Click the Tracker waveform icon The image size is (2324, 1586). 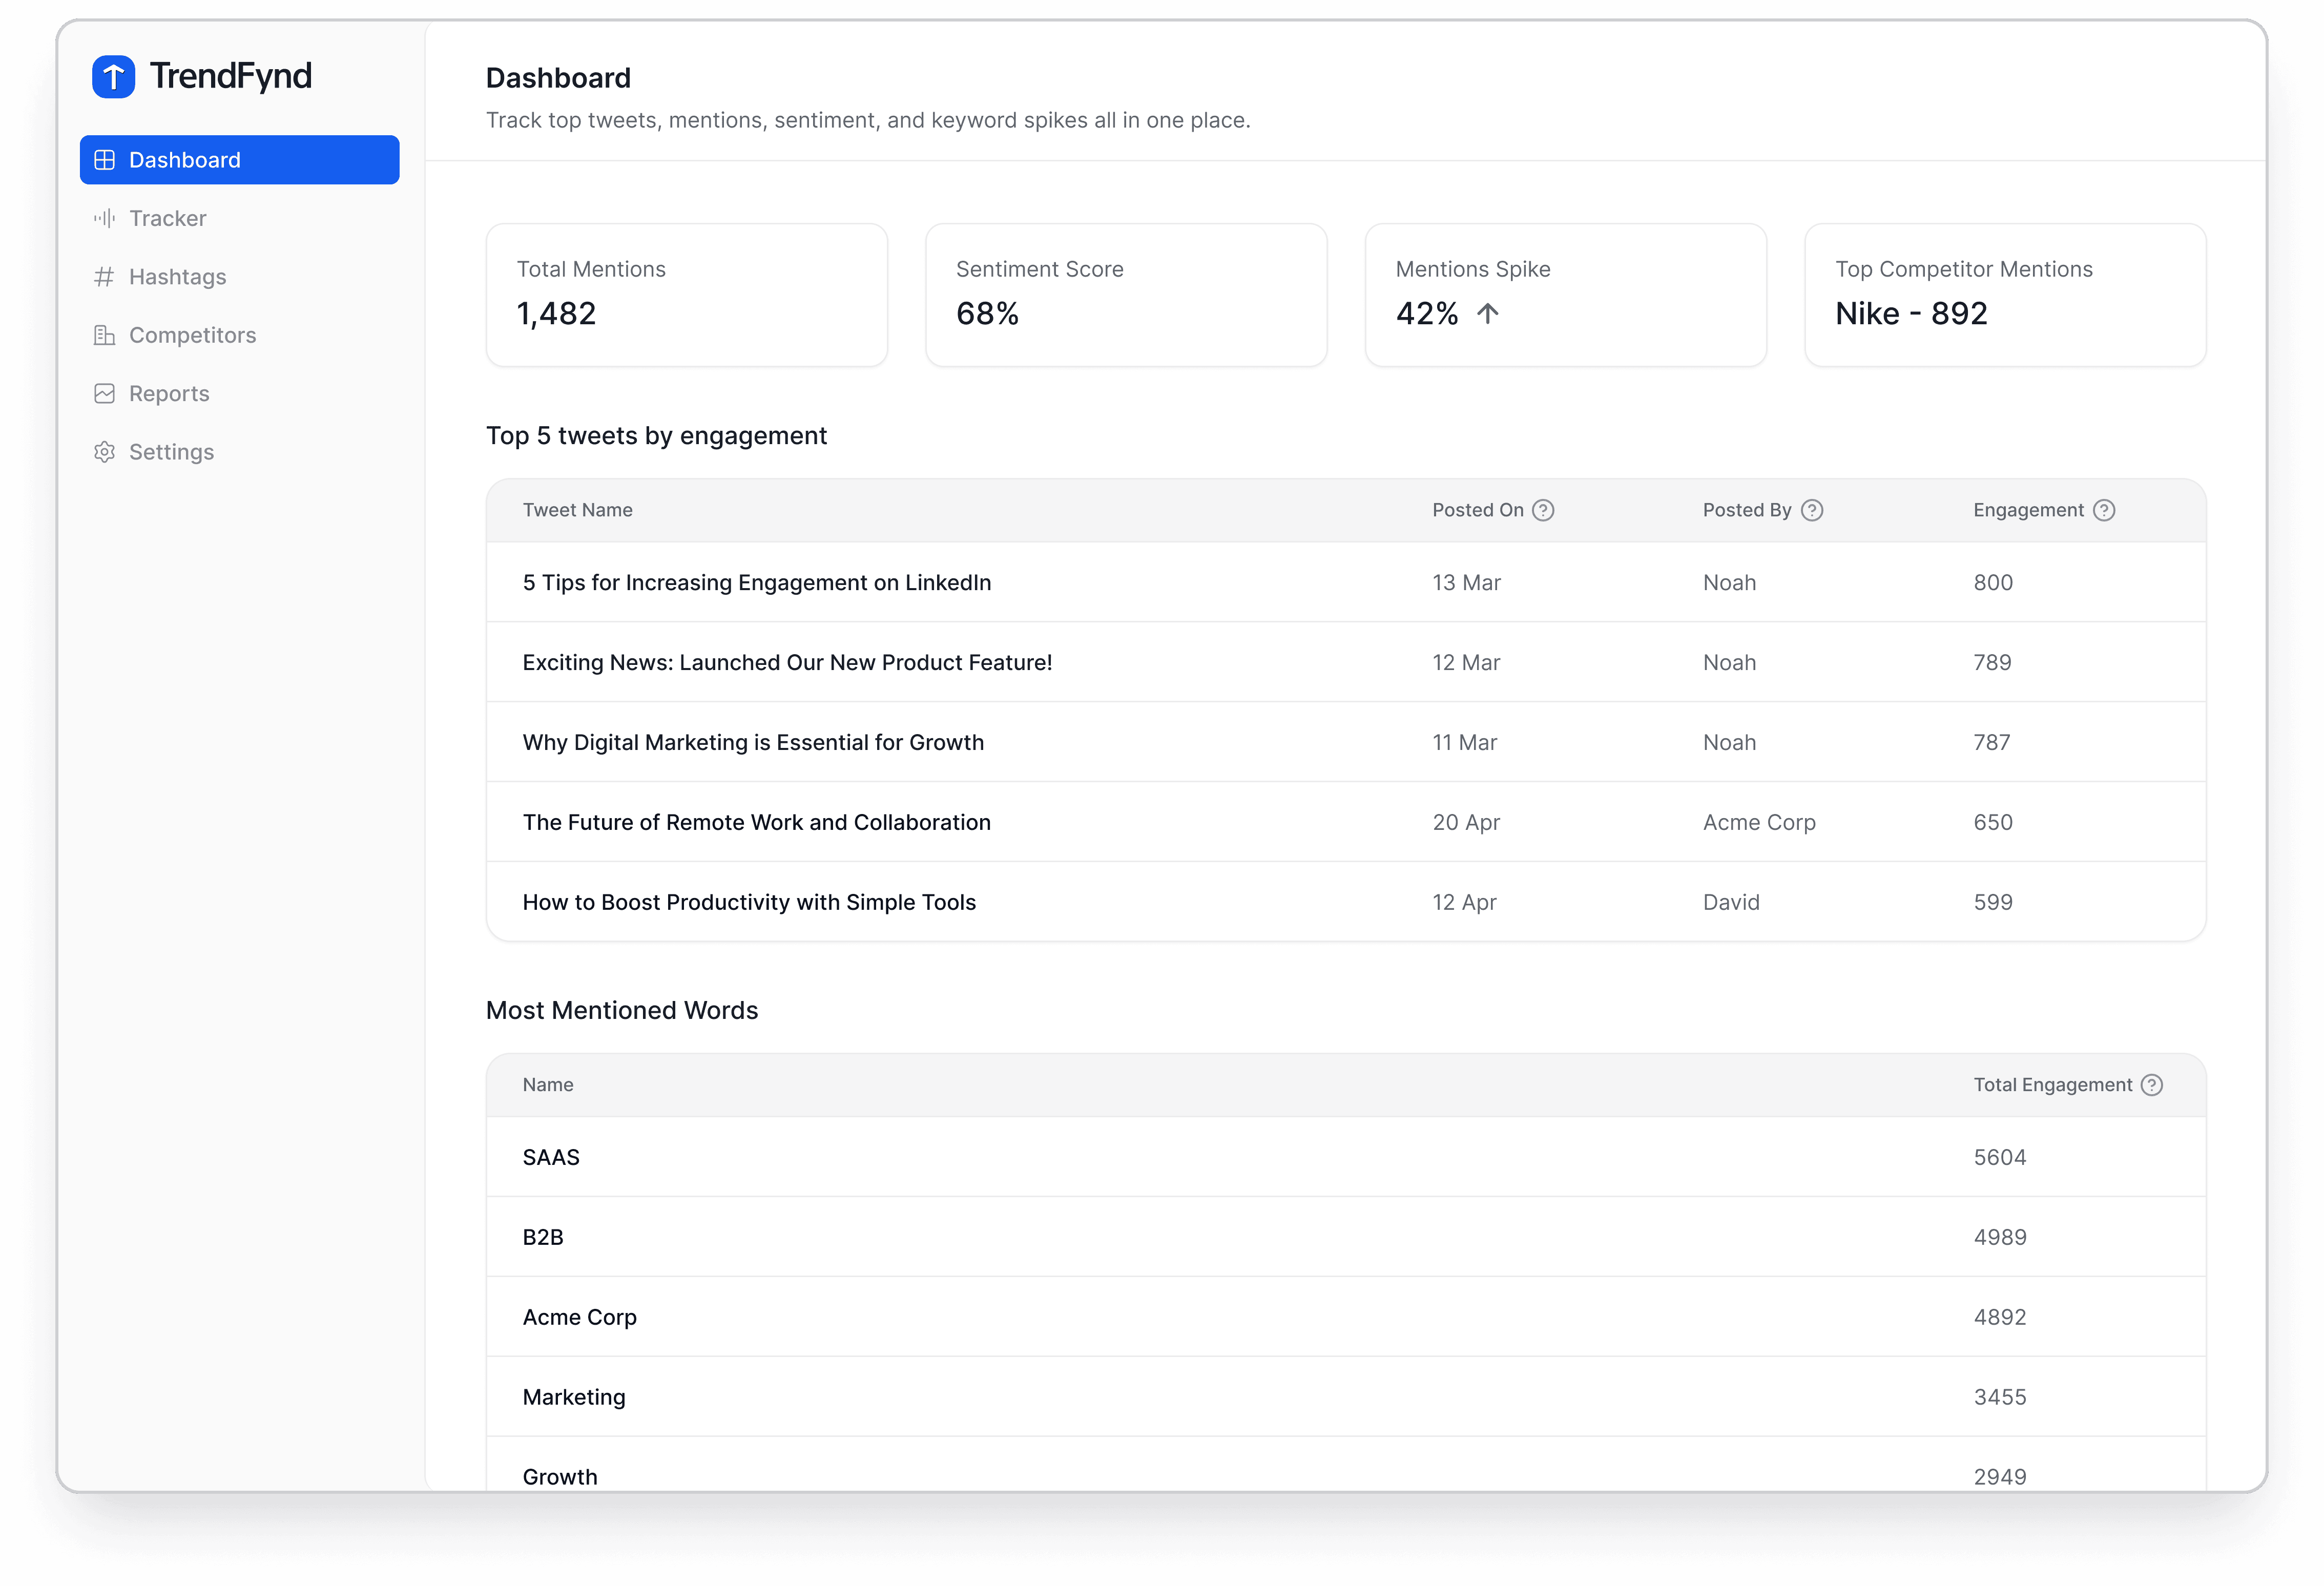pos(104,218)
